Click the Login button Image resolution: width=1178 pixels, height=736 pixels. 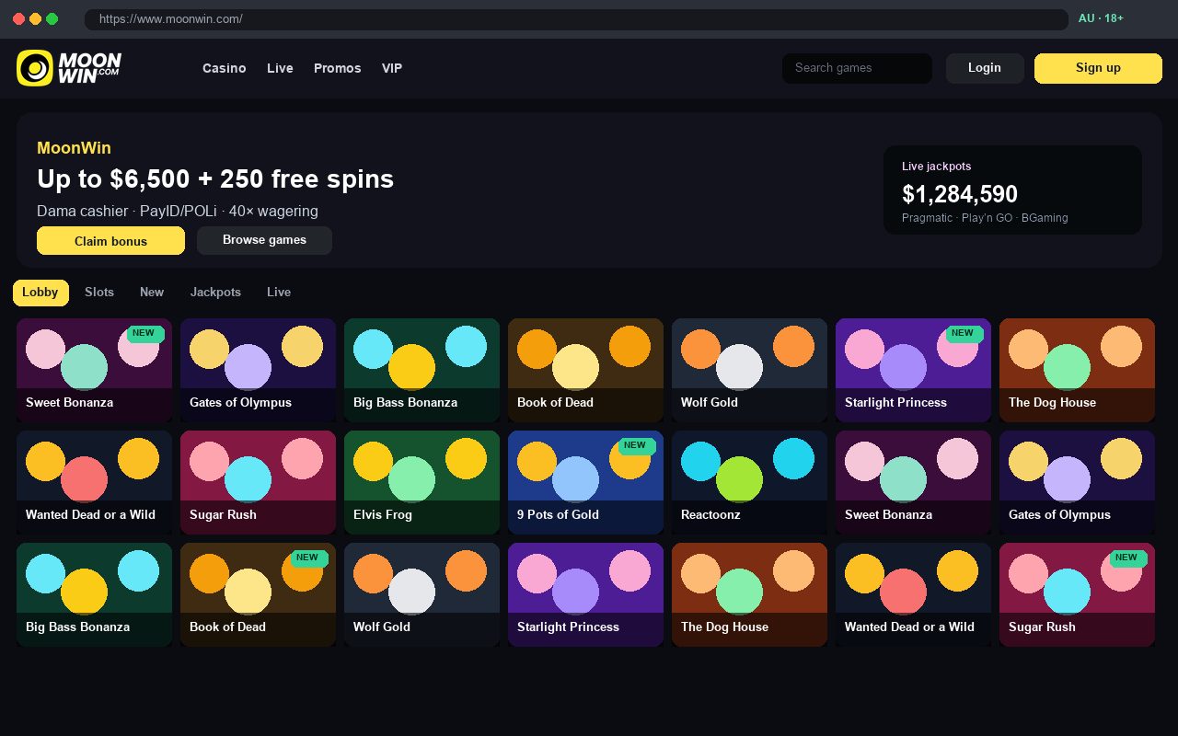pyautogui.click(x=985, y=68)
